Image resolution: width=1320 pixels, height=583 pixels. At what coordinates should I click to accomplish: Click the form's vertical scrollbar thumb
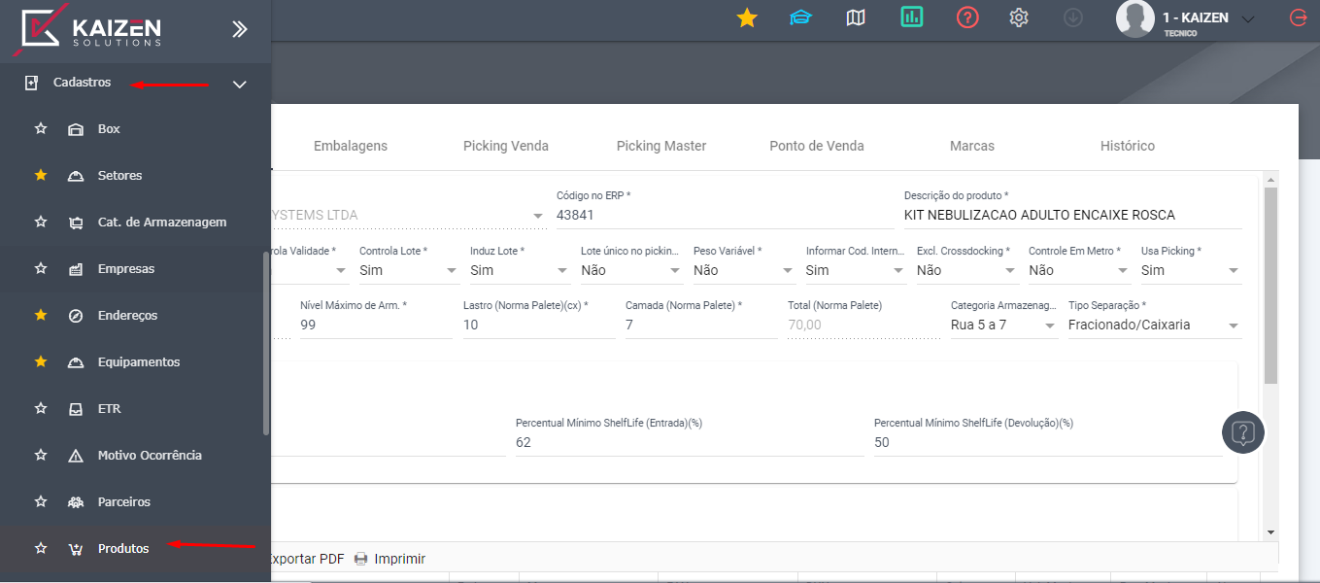tap(1270, 285)
